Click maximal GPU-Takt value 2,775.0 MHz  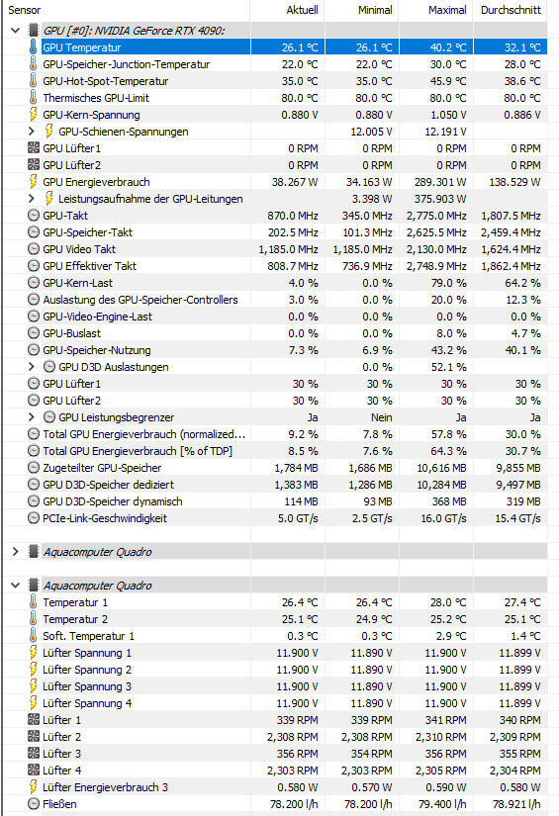click(x=436, y=216)
